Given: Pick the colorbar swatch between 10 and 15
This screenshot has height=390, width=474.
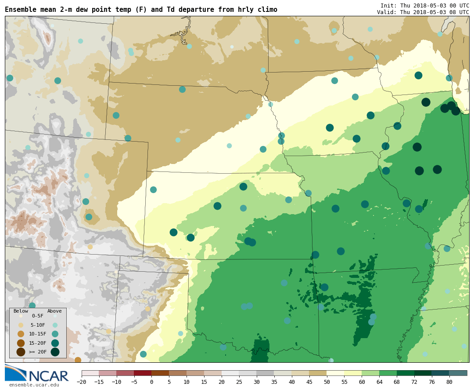Looking at the screenshot, I should (x=195, y=373).
